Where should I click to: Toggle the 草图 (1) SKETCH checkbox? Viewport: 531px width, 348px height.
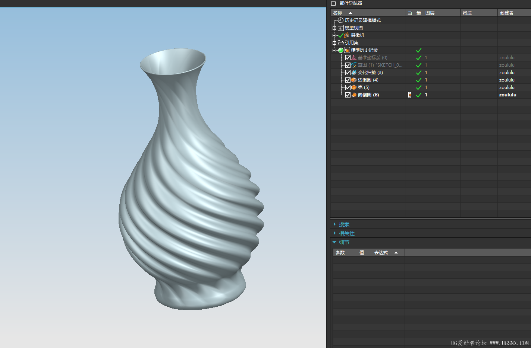click(x=348, y=65)
